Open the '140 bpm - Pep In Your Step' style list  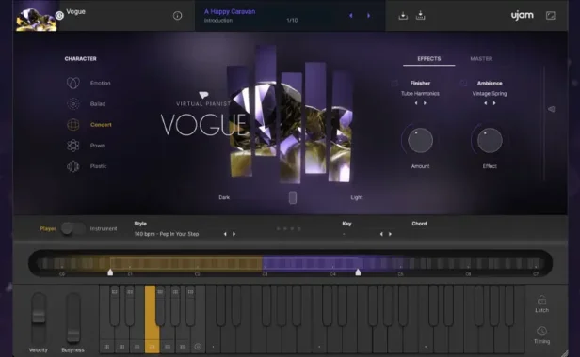coord(167,234)
